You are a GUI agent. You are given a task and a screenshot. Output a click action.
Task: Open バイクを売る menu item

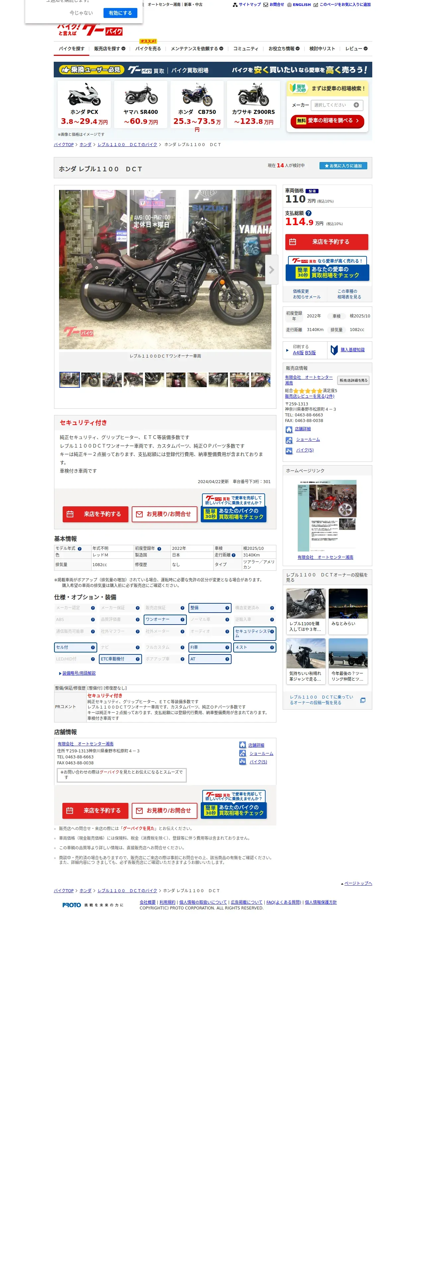coord(148,49)
